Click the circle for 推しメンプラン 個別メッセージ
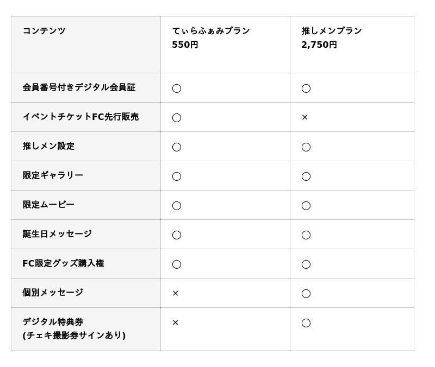Viewport: 435px width, 367px height. pyautogui.click(x=306, y=293)
